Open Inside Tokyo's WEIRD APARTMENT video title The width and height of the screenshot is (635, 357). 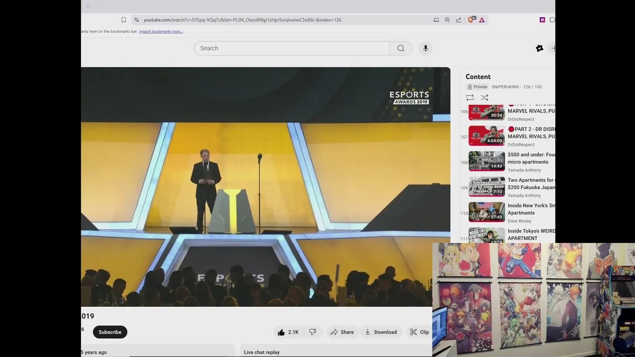(x=531, y=235)
